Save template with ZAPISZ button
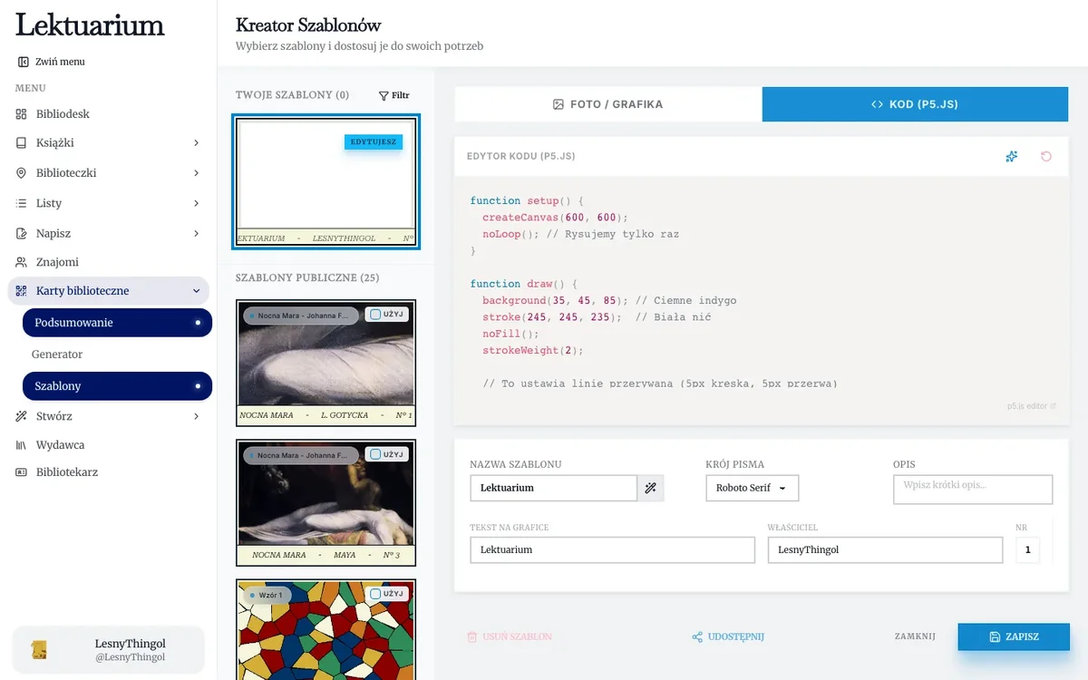Viewport: 1088px width, 680px height. (1014, 636)
